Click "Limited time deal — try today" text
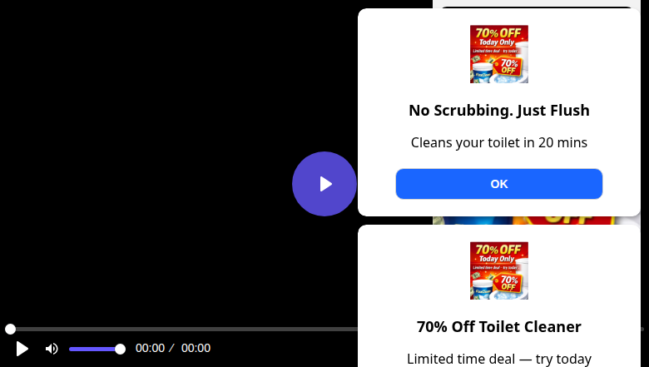The height and width of the screenshot is (367, 649). [x=498, y=359]
